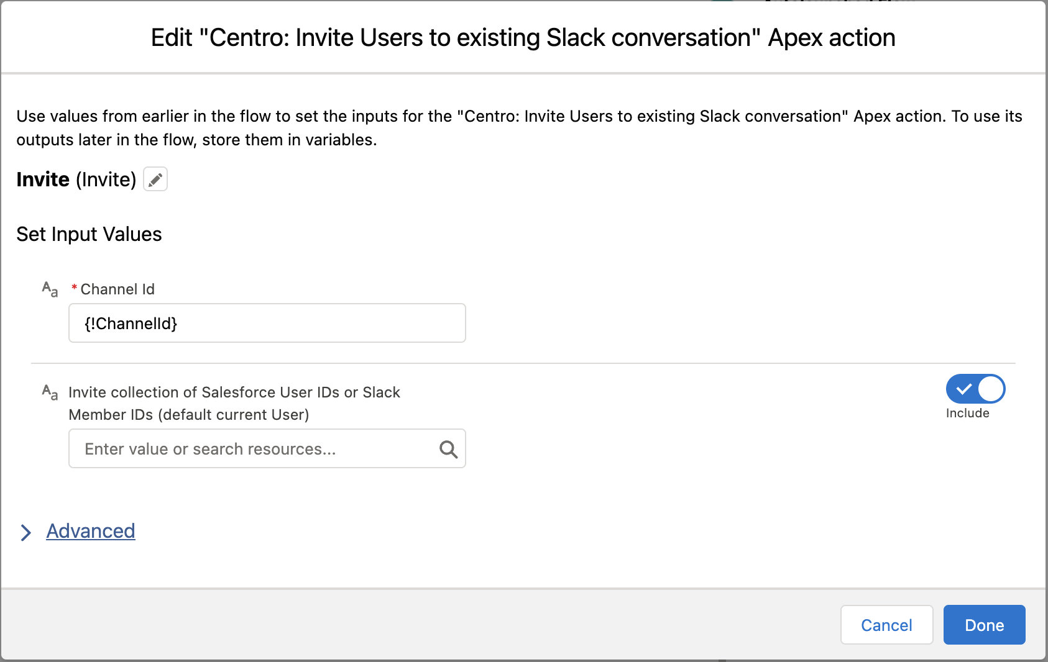Click the Aa icon next to Invite collection input
The height and width of the screenshot is (662, 1048).
(49, 391)
